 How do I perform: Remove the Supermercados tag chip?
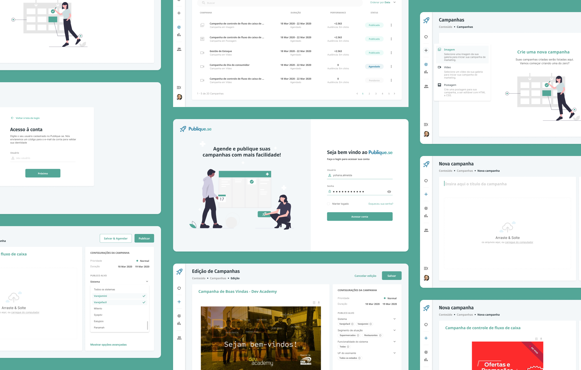pyautogui.click(x=358, y=335)
